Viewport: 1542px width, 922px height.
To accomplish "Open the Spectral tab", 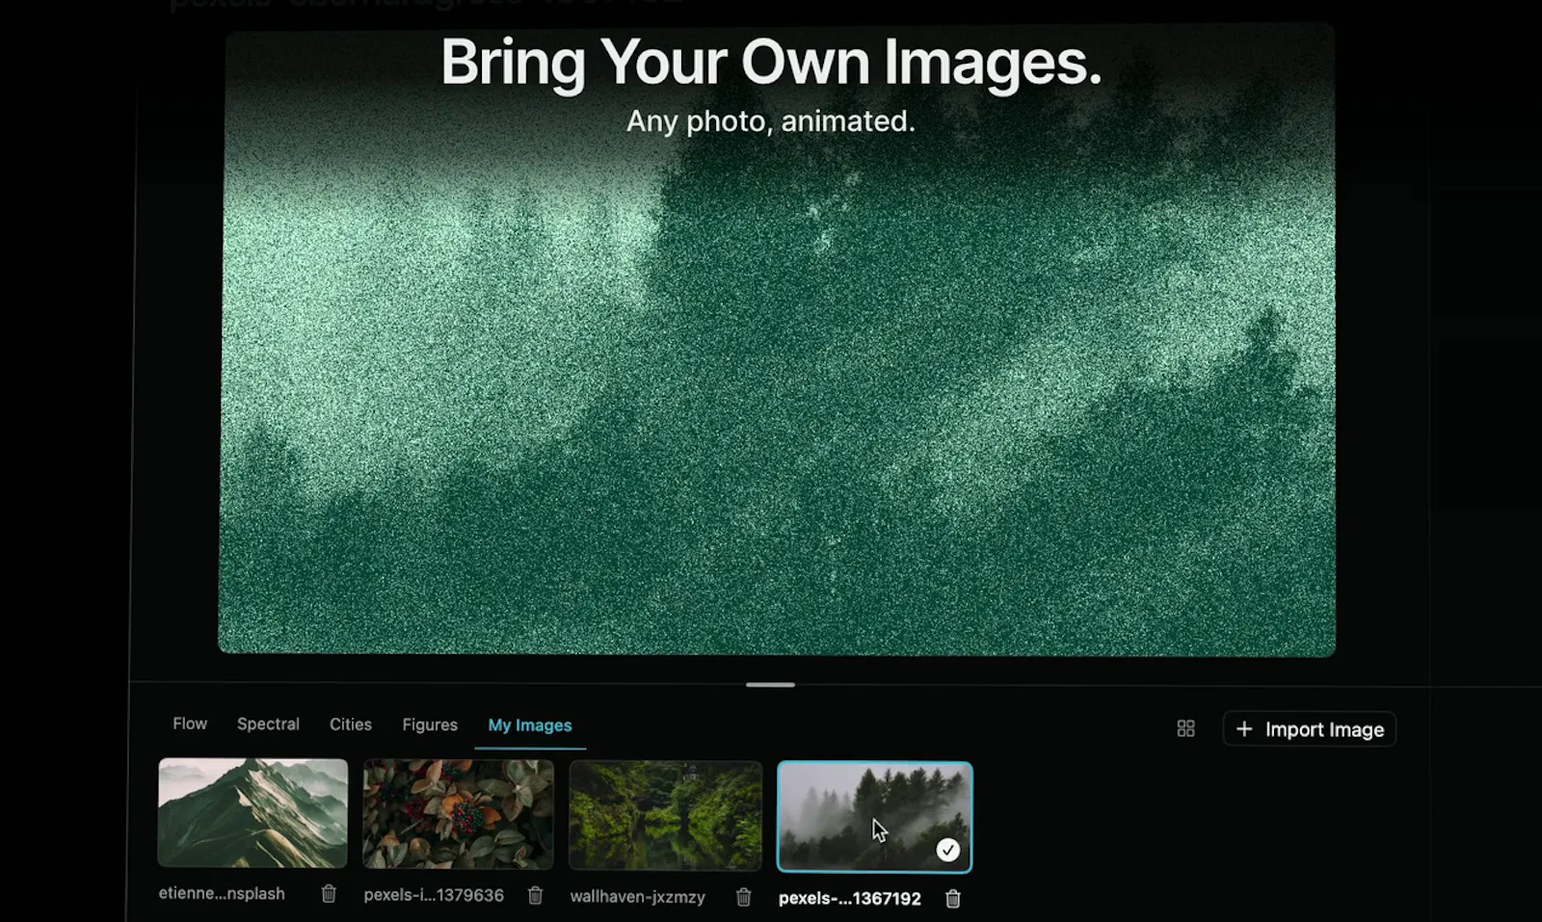I will tap(268, 724).
